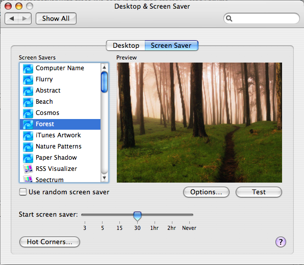Click the Beach screen saver icon
The height and width of the screenshot is (265, 304).
28,102
